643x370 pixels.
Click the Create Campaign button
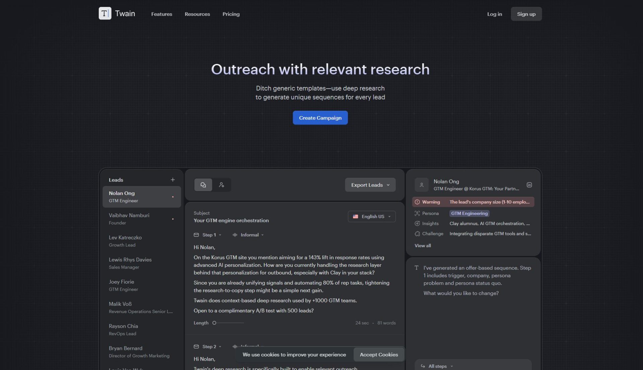pos(320,118)
